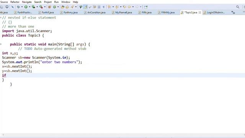Click the 'int x,y;' declaration line
The height and width of the screenshot is (138, 245).
[x=10, y=53]
